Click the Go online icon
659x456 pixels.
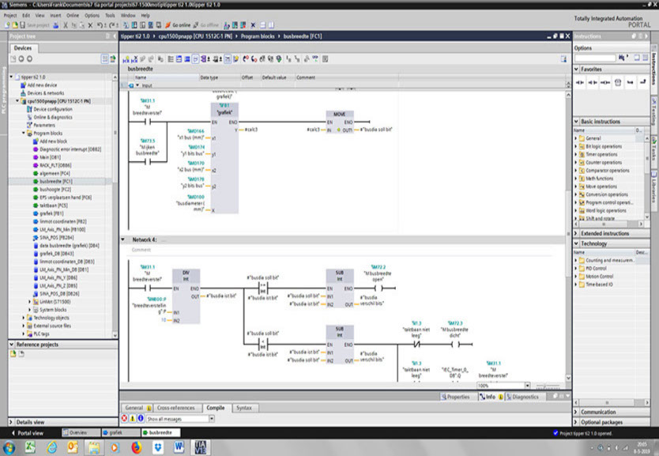pyautogui.click(x=168, y=25)
